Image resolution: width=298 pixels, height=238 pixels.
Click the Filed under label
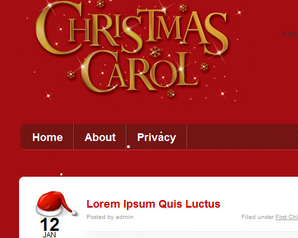(x=257, y=217)
